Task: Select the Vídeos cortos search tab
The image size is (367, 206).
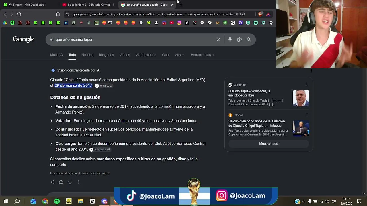Action: 146,55
